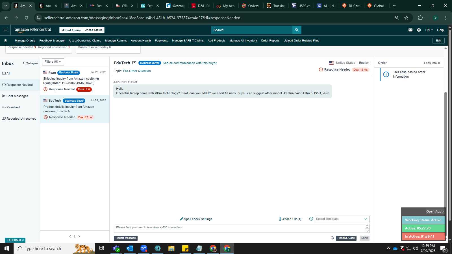Screen dimensions: 452x254
Task: Click the Pre-Order Question topic link
Action: (x=137, y=71)
